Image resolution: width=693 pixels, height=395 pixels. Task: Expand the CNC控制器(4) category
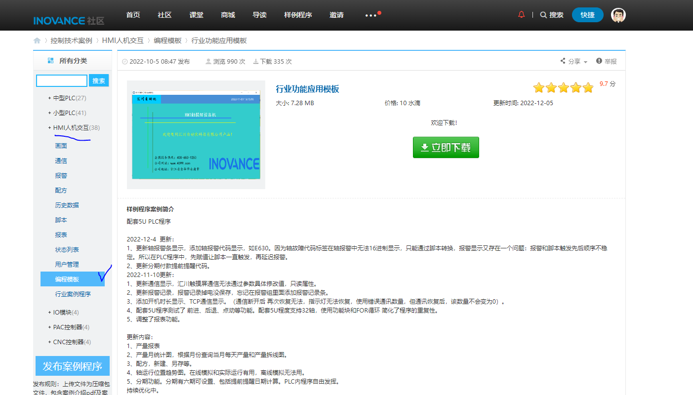tap(70, 342)
